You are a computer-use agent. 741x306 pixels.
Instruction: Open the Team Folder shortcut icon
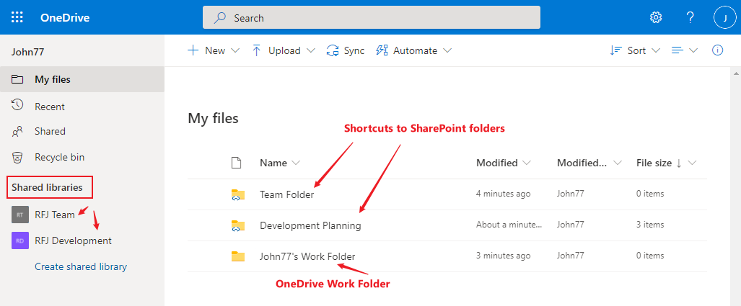click(x=237, y=194)
